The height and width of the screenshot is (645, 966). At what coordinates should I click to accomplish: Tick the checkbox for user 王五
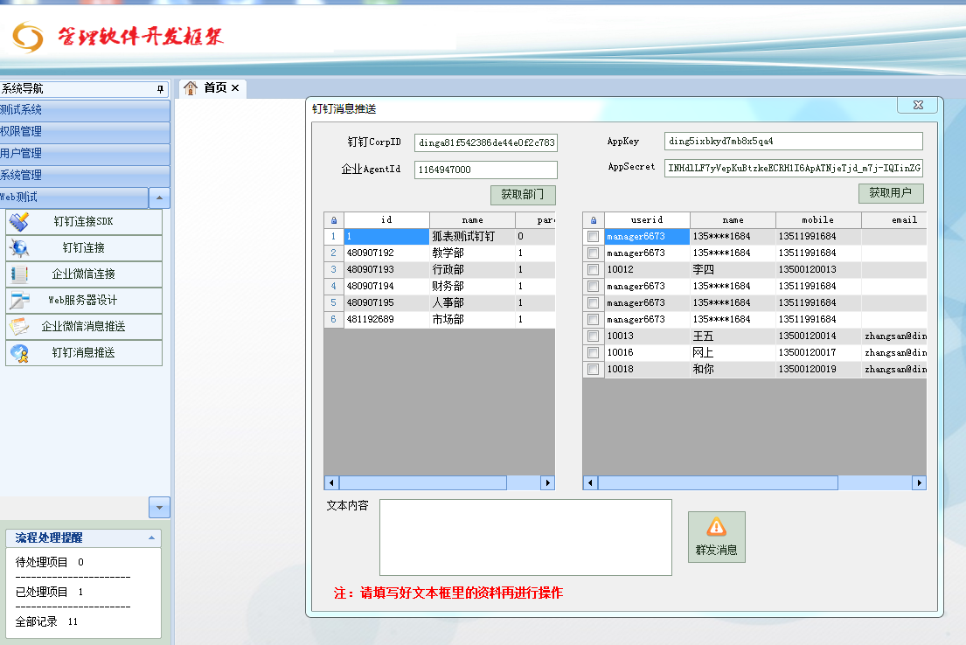tap(594, 336)
